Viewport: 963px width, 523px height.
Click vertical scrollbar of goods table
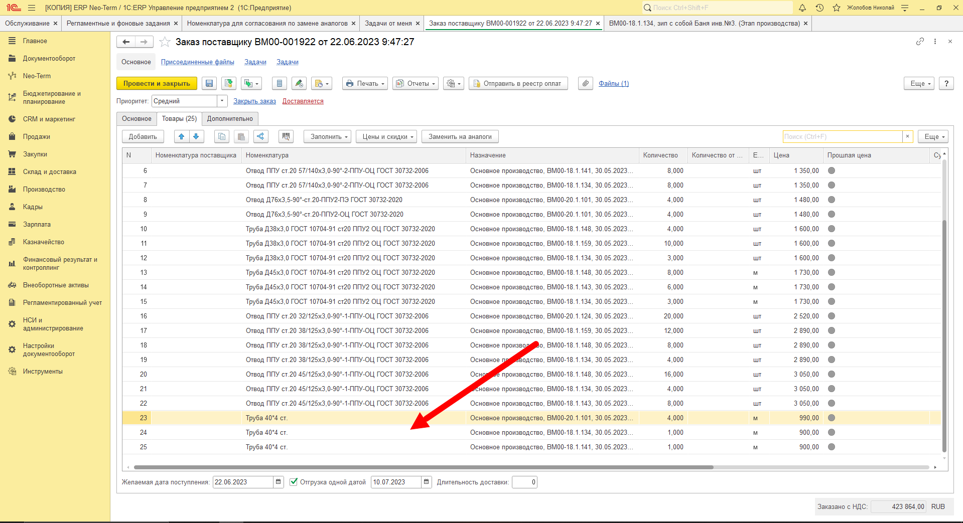tap(944, 336)
